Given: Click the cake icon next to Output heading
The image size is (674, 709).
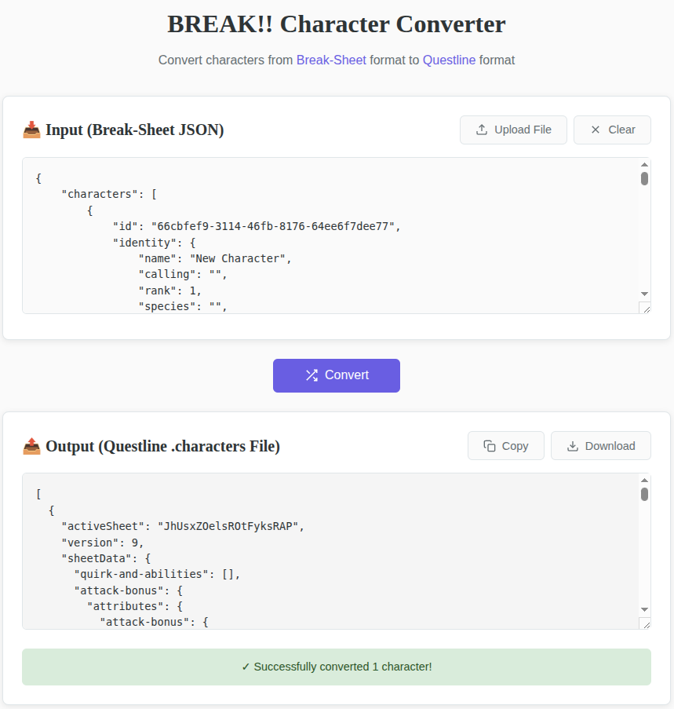Looking at the screenshot, I should (x=31, y=445).
